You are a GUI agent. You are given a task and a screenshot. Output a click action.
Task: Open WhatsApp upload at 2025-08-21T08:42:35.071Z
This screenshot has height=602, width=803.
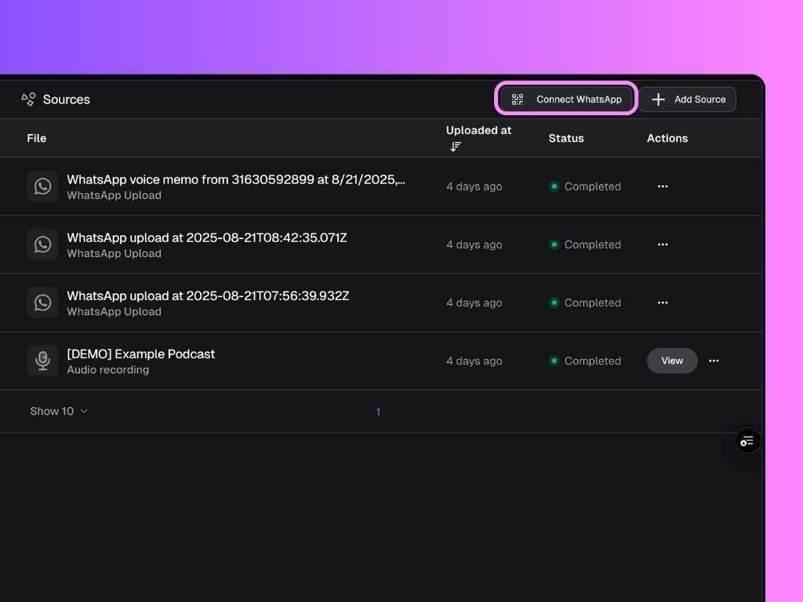tap(207, 238)
